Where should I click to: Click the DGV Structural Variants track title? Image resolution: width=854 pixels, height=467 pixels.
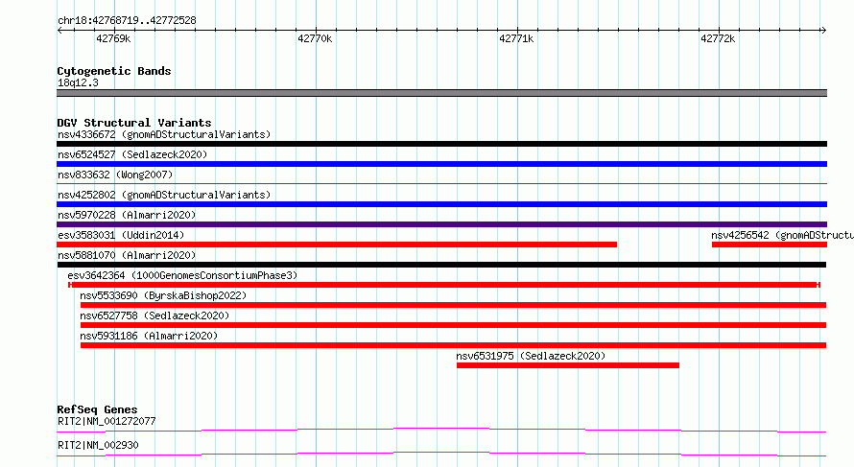coord(134,123)
